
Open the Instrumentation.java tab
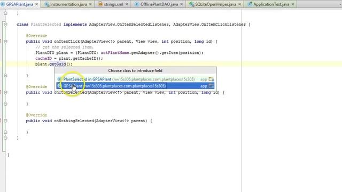68,4
